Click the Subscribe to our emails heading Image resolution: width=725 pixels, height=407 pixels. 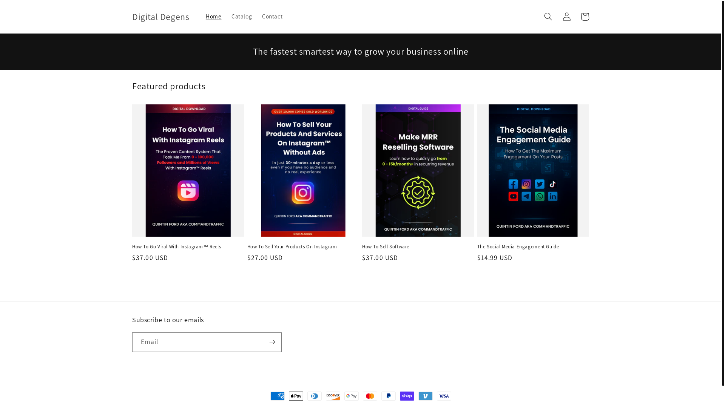pyautogui.click(x=168, y=320)
